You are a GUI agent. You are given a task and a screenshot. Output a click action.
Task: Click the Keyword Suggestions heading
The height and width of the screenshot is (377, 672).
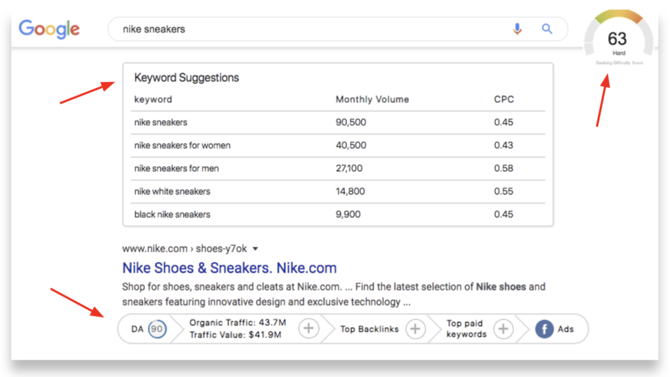(x=186, y=77)
